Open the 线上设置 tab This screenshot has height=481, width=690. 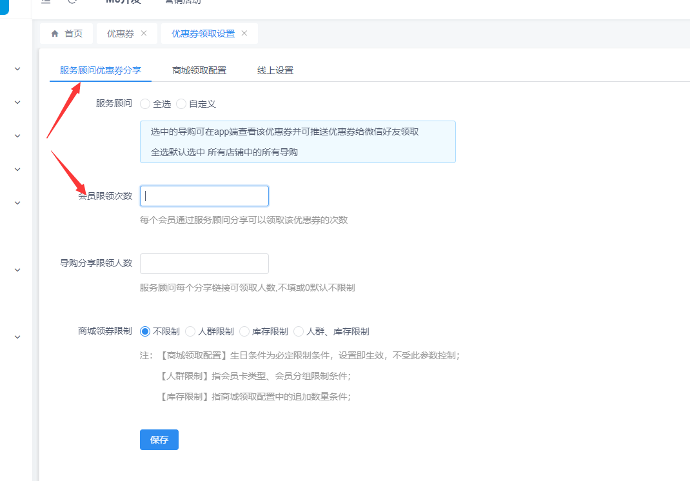(x=275, y=70)
